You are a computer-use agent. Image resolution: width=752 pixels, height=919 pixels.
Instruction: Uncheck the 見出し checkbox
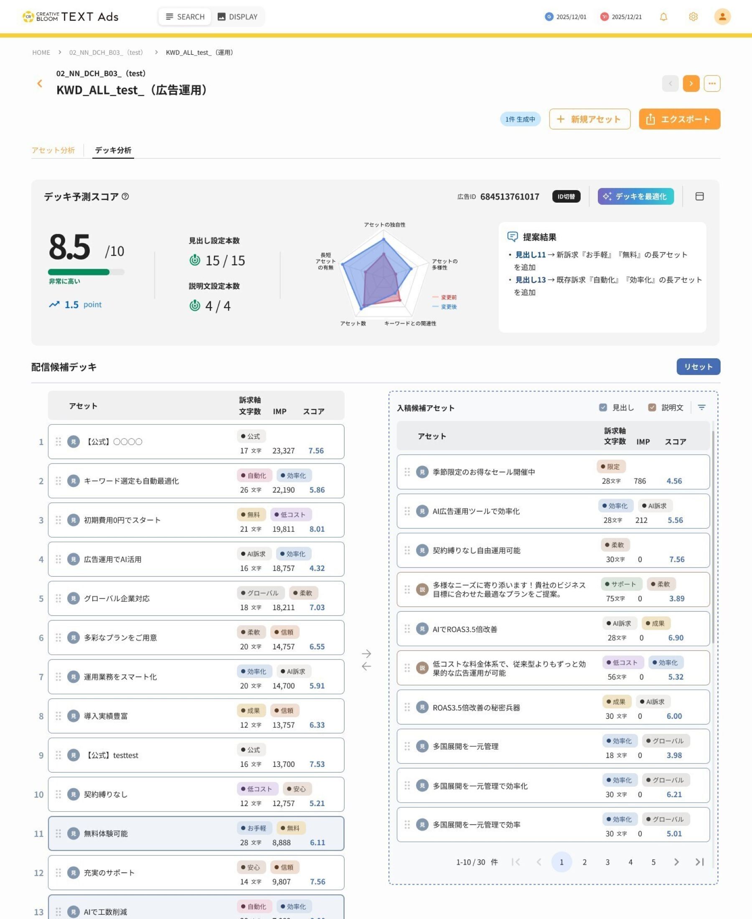click(x=602, y=407)
